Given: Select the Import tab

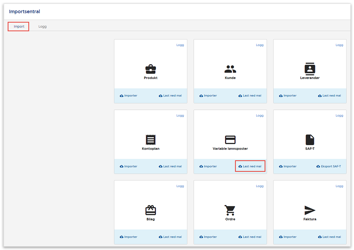Looking at the screenshot, I should (x=19, y=26).
